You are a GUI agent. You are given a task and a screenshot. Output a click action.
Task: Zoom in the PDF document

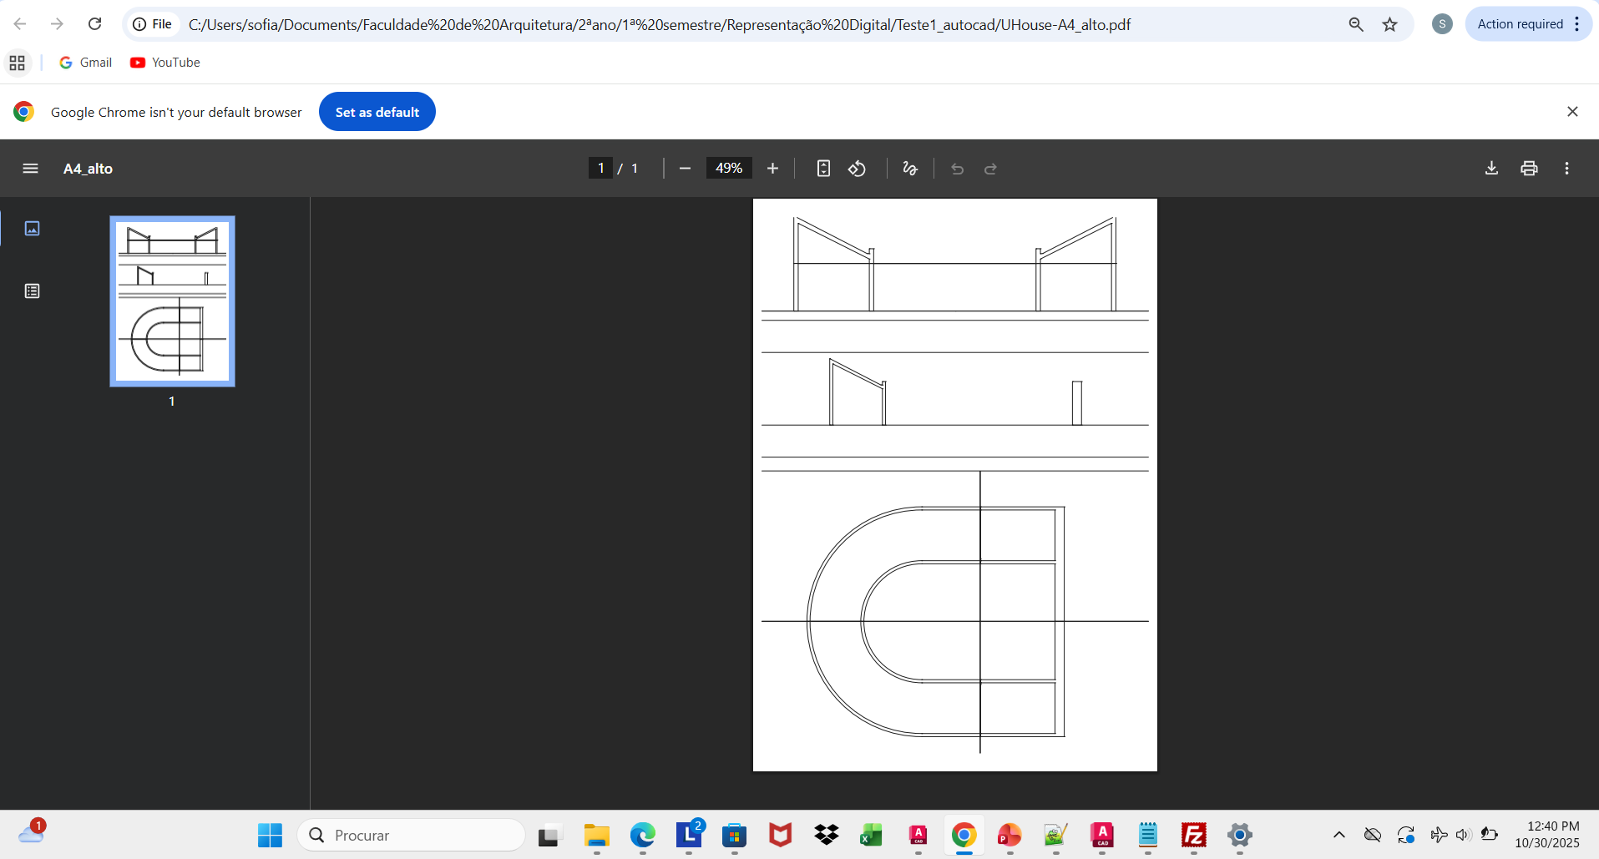[772, 169]
